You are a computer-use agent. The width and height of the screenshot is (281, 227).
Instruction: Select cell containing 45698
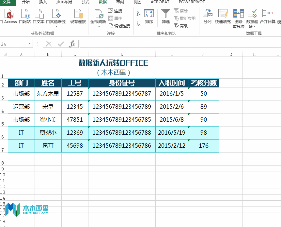coord(75,146)
